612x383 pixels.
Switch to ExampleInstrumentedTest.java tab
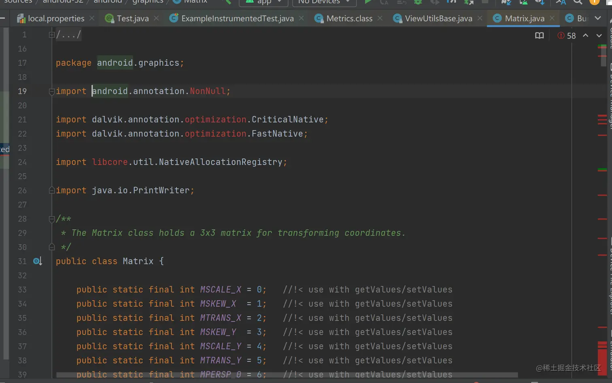coord(237,19)
